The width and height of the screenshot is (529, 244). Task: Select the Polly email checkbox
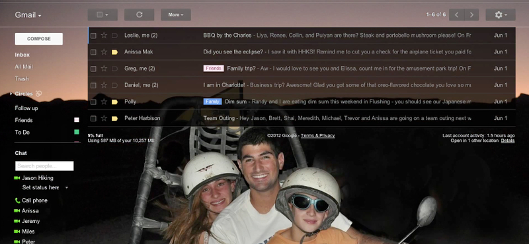pyautogui.click(x=93, y=102)
